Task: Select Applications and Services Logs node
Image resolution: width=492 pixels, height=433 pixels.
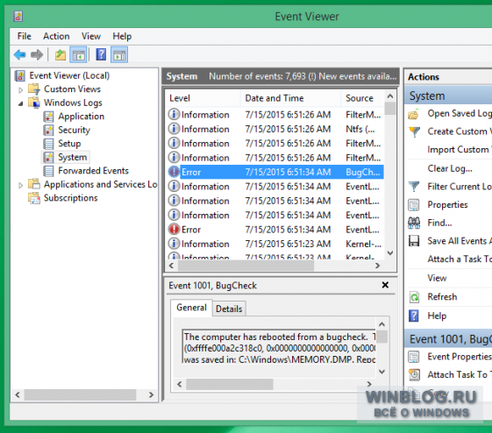Action: [x=100, y=184]
